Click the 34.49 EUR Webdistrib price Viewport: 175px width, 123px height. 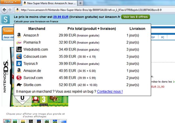pos(67,50)
